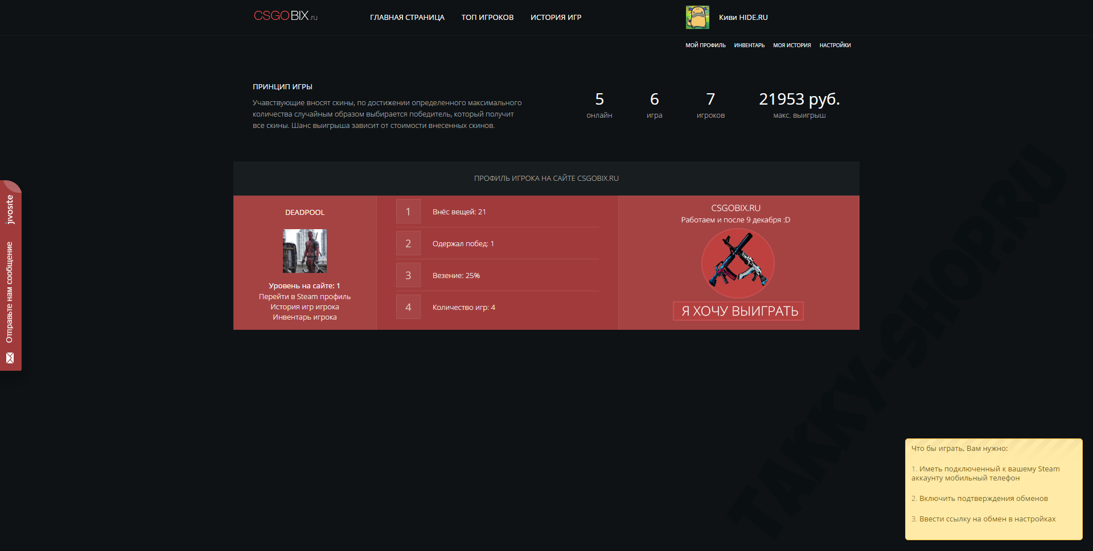Click the crossed rifles emblem
Viewport: 1093px width, 551px height.
738,263
